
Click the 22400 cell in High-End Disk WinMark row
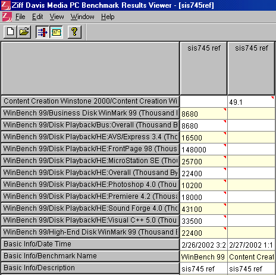[x=203, y=233]
